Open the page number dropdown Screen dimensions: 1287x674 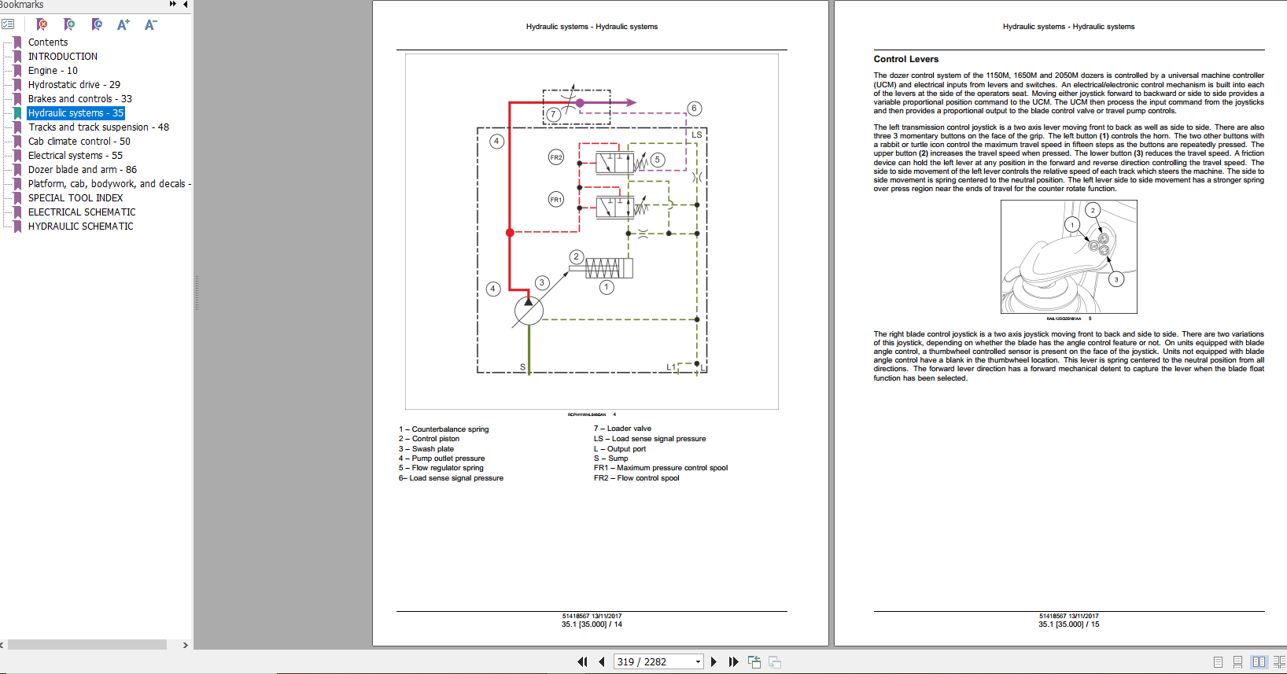click(698, 662)
